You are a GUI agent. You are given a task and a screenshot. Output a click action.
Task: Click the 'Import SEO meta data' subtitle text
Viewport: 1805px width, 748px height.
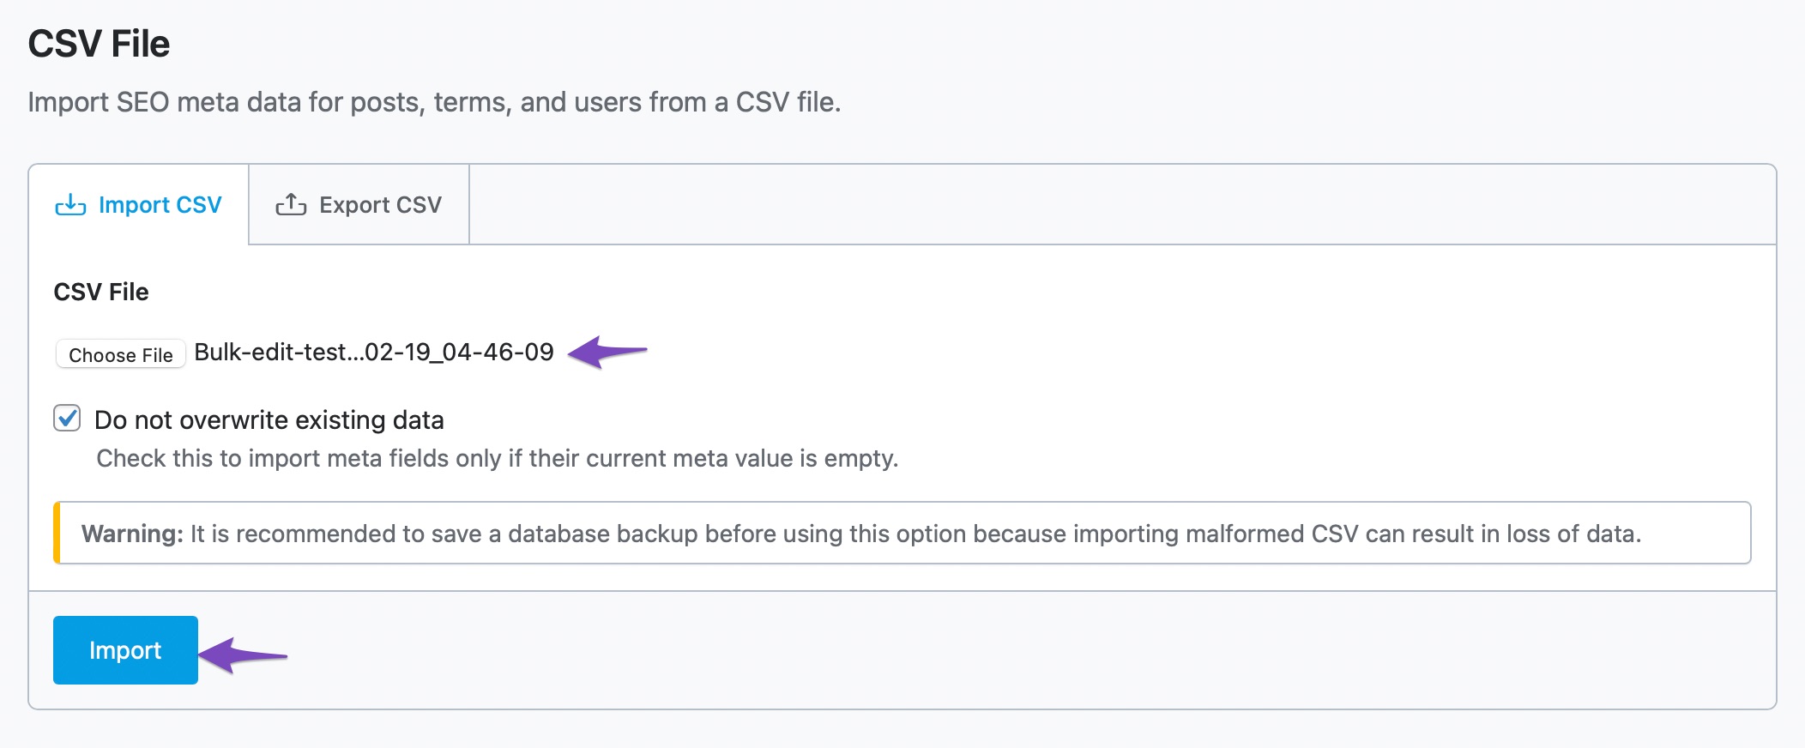[434, 102]
